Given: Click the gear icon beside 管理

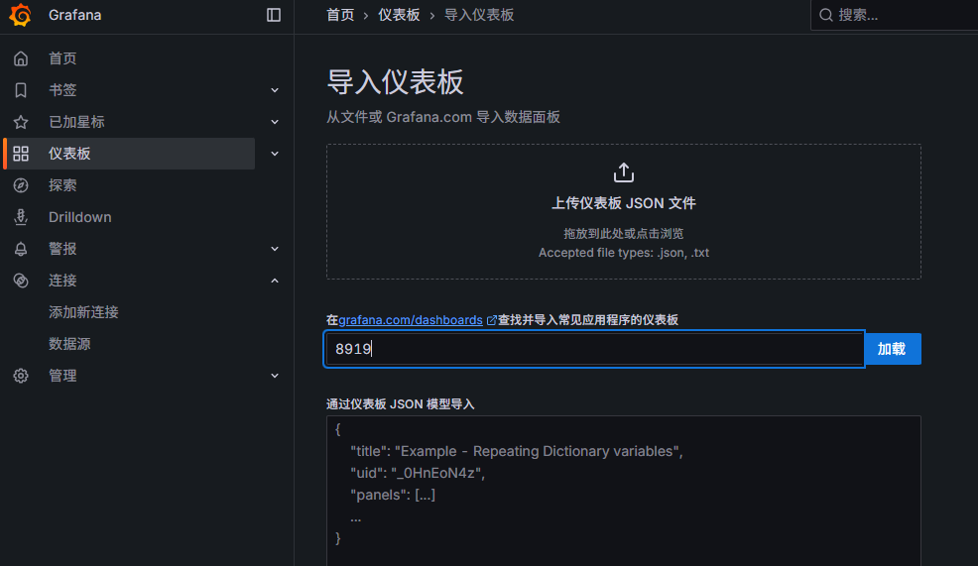Looking at the screenshot, I should 21,376.
